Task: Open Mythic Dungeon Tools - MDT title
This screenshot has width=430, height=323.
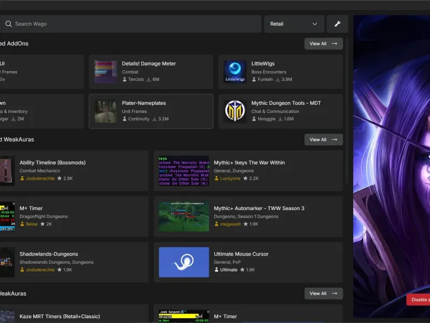Action: point(286,103)
